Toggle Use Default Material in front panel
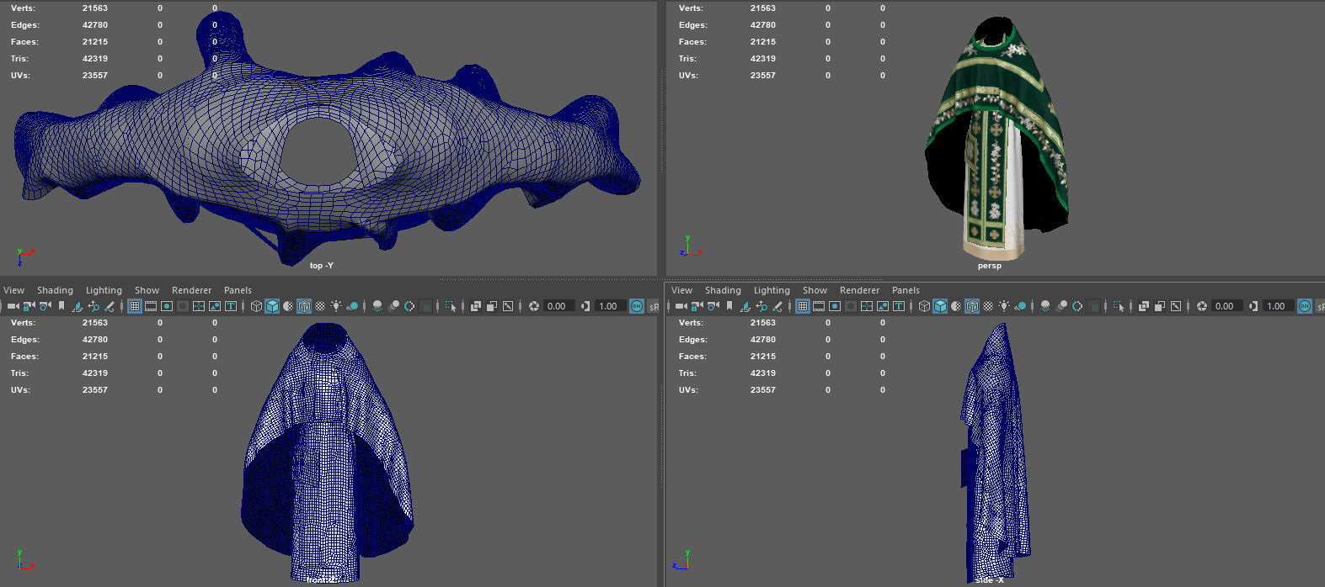 (288, 306)
